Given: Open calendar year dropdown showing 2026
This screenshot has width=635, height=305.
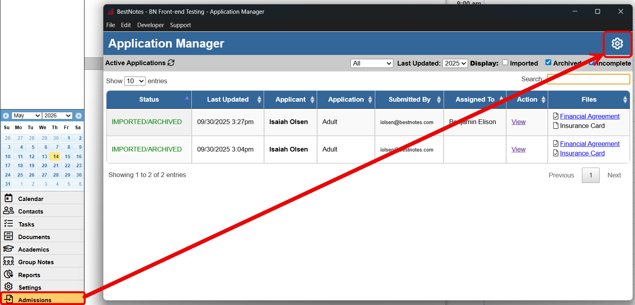Looking at the screenshot, I should pyautogui.click(x=57, y=115).
